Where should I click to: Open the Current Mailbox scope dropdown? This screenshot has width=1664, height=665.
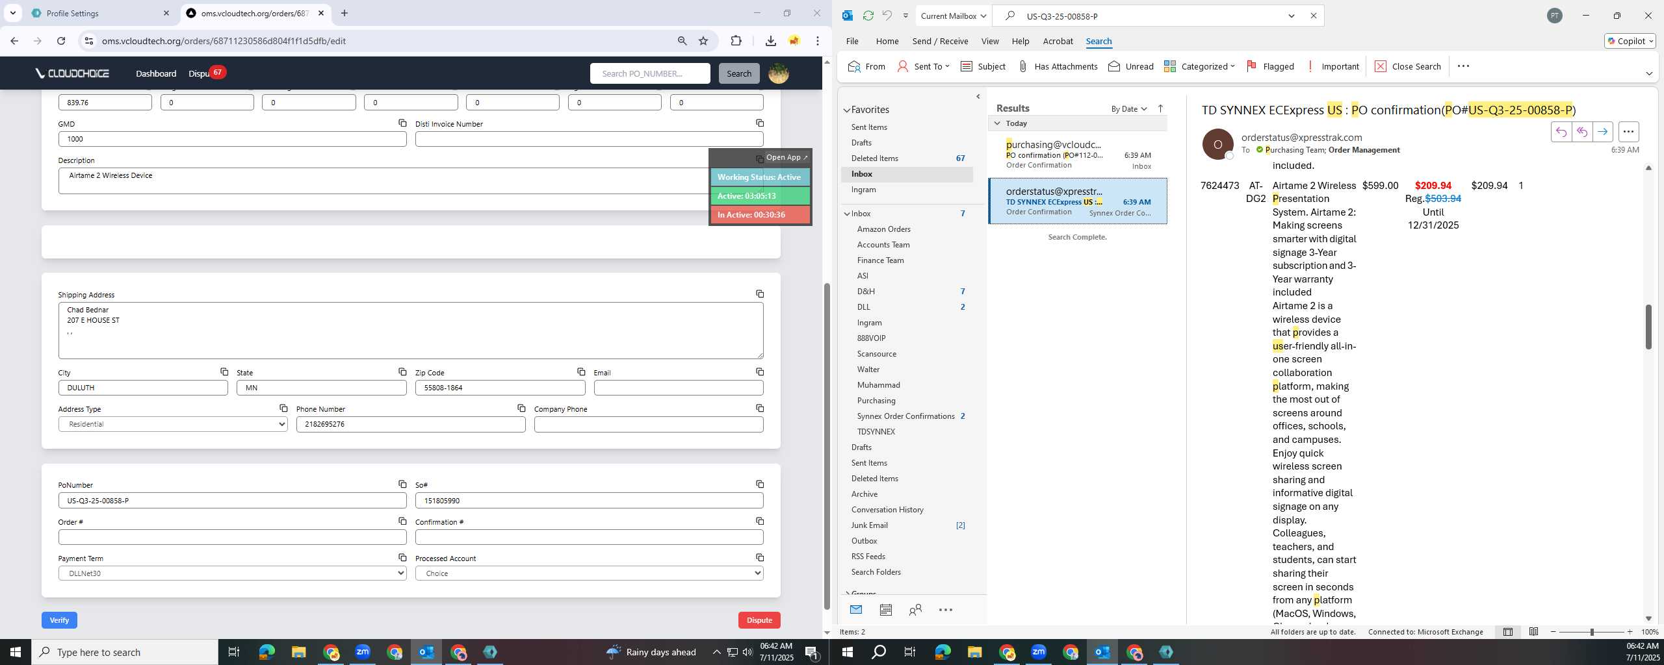pos(953,16)
